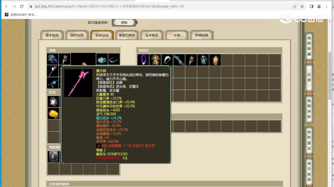Image resolution: width=334 pixels, height=187 pixels.
Task: Select the blue robed figure item in 物品栏
Action: coord(203,60)
